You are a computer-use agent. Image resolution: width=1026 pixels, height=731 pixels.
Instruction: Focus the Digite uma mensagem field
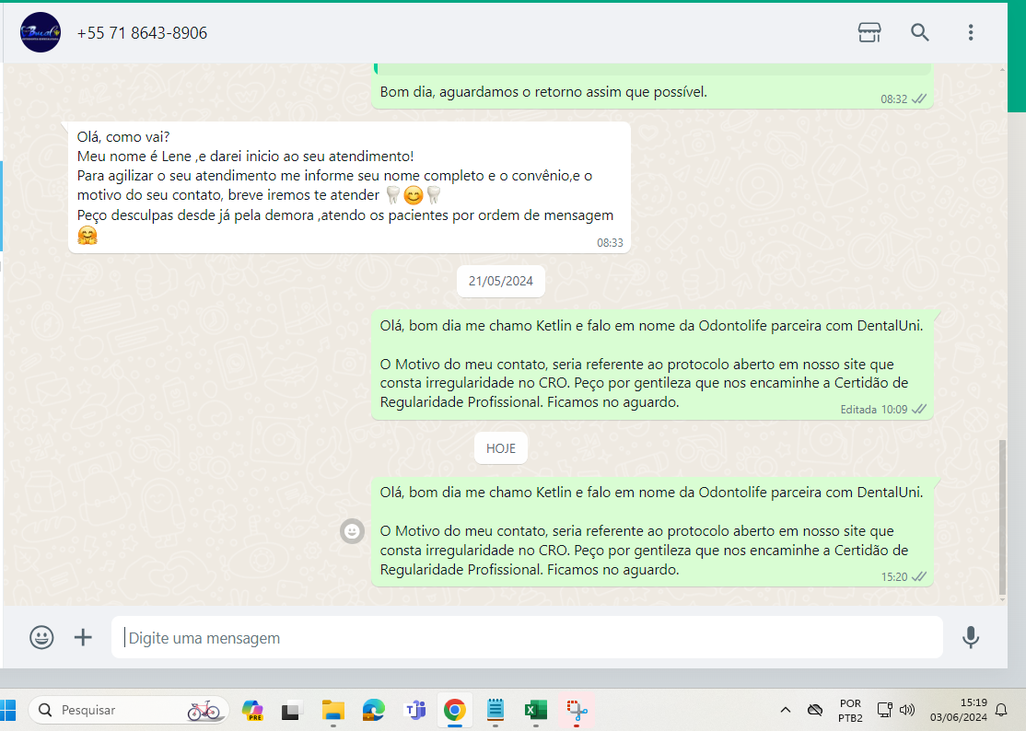point(527,637)
